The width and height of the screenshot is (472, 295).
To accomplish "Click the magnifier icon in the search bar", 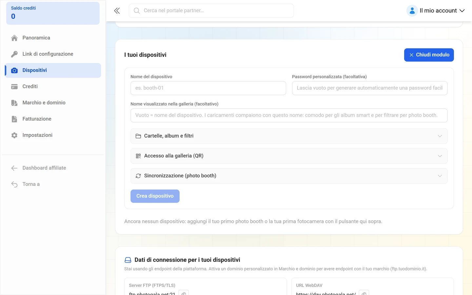I will click(x=137, y=11).
